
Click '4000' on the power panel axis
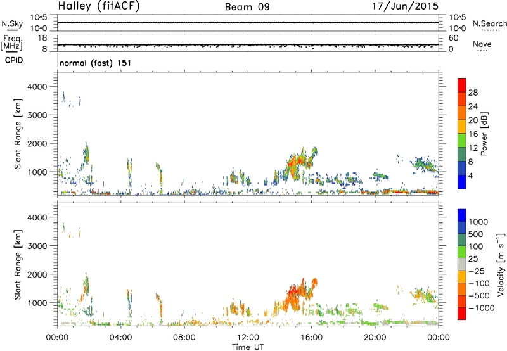pos(37,87)
